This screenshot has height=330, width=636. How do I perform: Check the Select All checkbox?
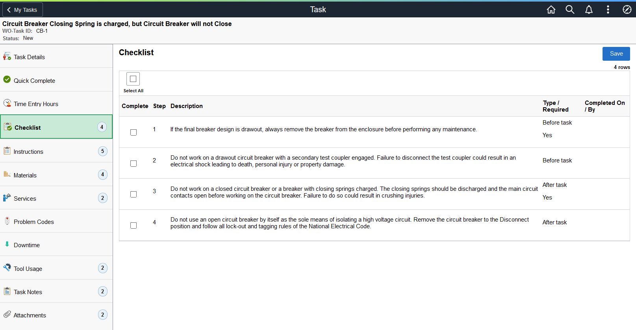click(133, 79)
